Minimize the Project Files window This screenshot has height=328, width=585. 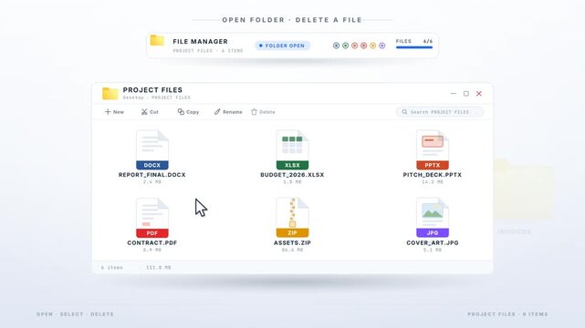[454, 94]
